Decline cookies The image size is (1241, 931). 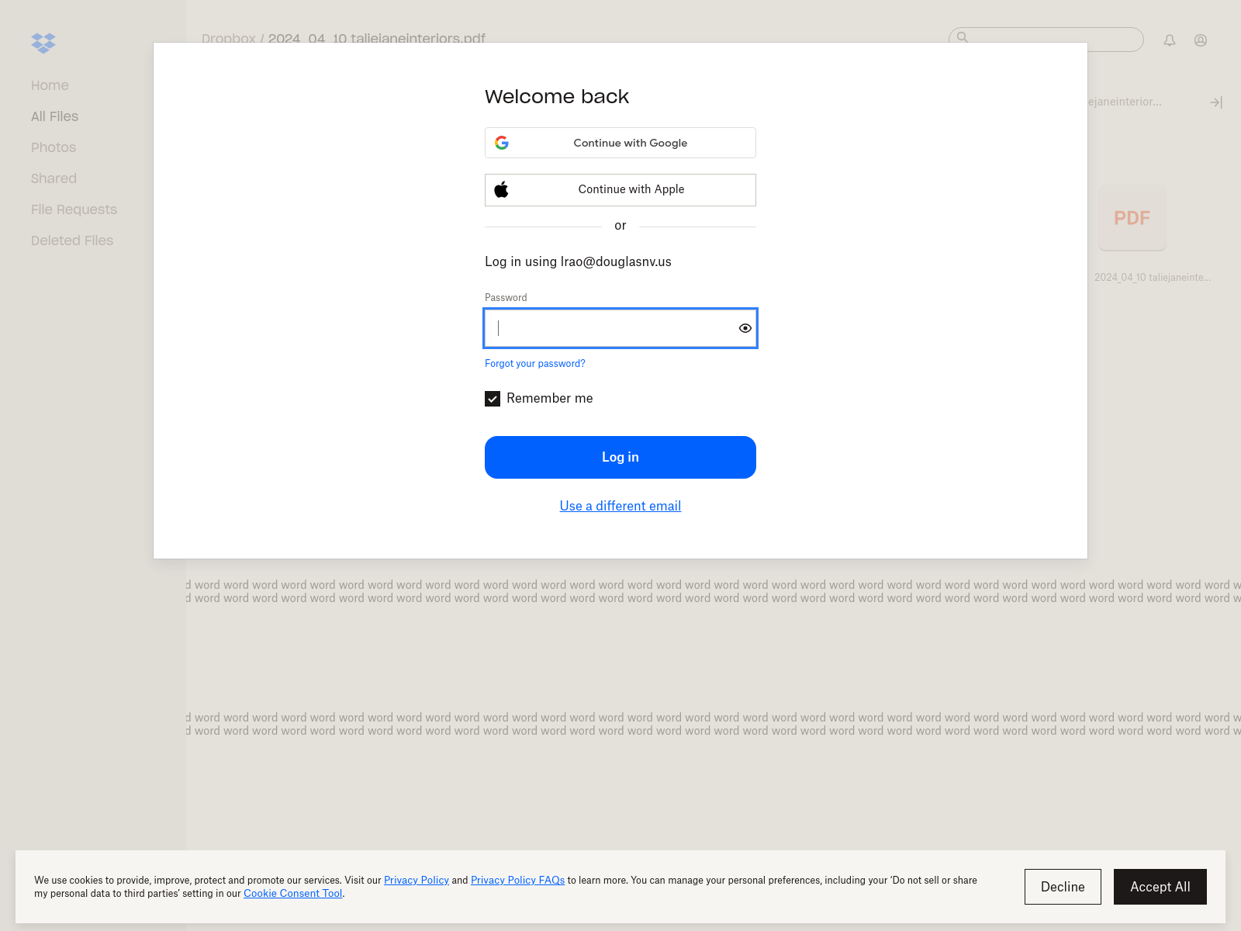[1063, 887]
